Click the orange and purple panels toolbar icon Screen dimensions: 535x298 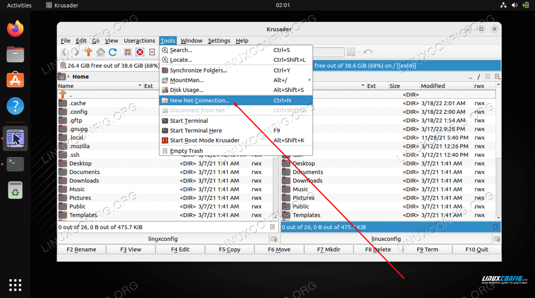[128, 52]
